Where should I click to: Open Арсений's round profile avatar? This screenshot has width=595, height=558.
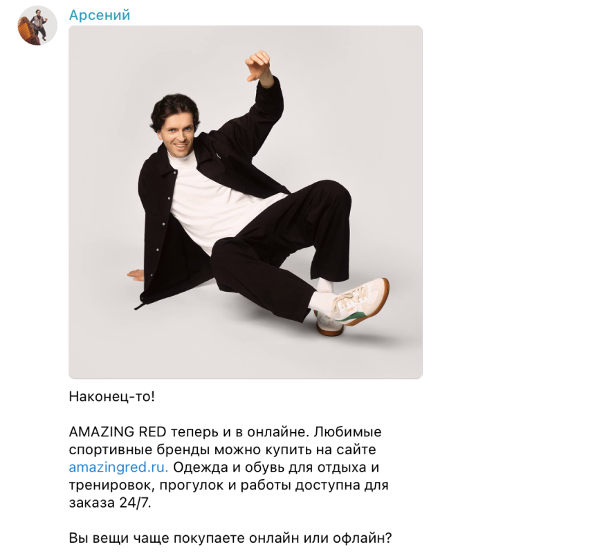point(37,26)
